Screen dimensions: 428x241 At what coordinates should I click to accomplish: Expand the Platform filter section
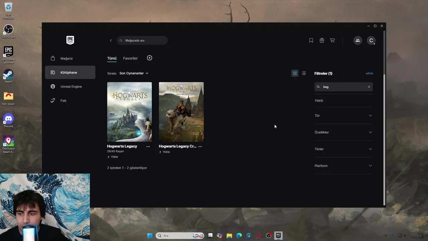point(343,166)
